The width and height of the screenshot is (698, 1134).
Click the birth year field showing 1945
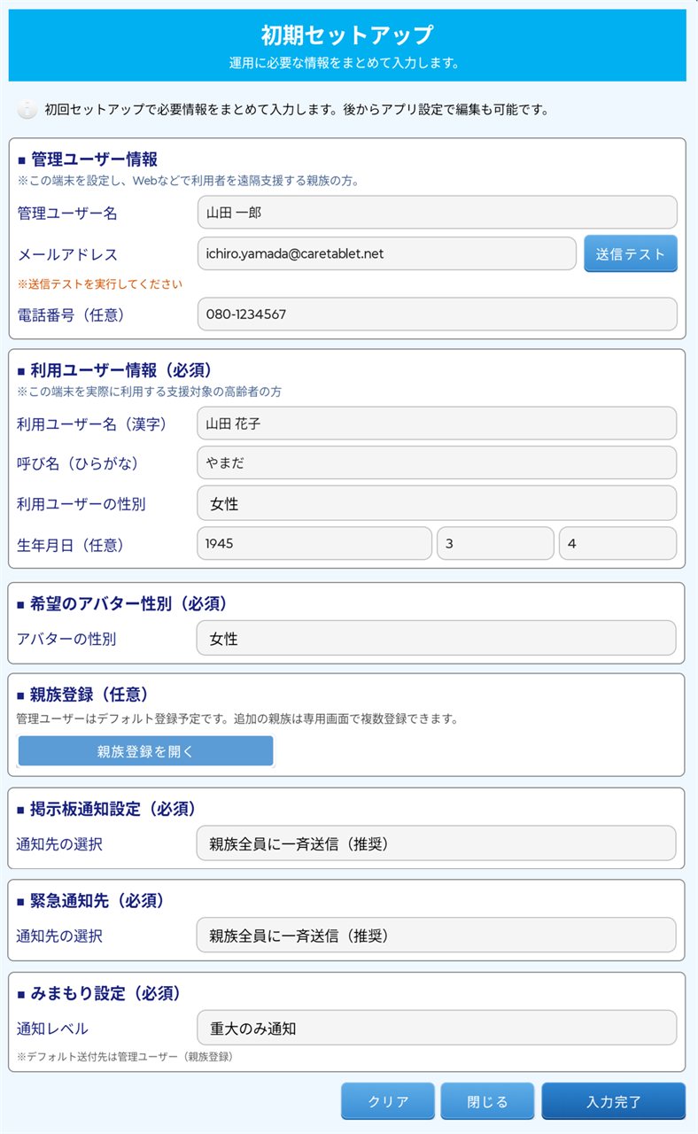(314, 543)
